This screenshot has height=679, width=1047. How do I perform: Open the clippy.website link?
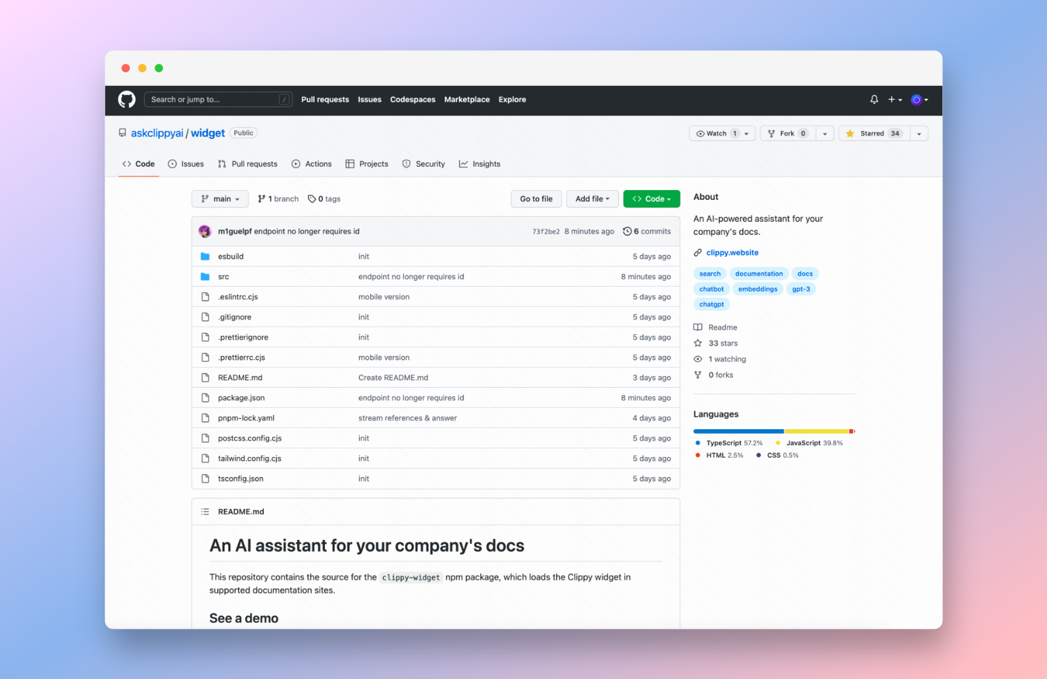point(732,253)
